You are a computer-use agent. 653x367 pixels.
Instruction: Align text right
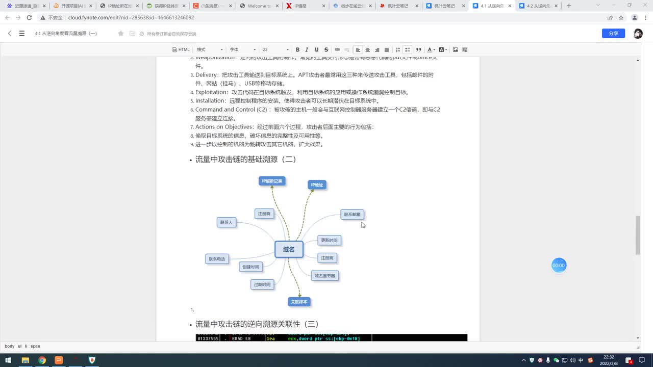(x=377, y=49)
